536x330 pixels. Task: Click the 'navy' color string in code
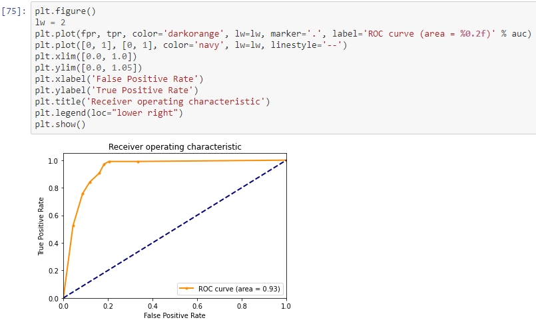[x=209, y=45]
